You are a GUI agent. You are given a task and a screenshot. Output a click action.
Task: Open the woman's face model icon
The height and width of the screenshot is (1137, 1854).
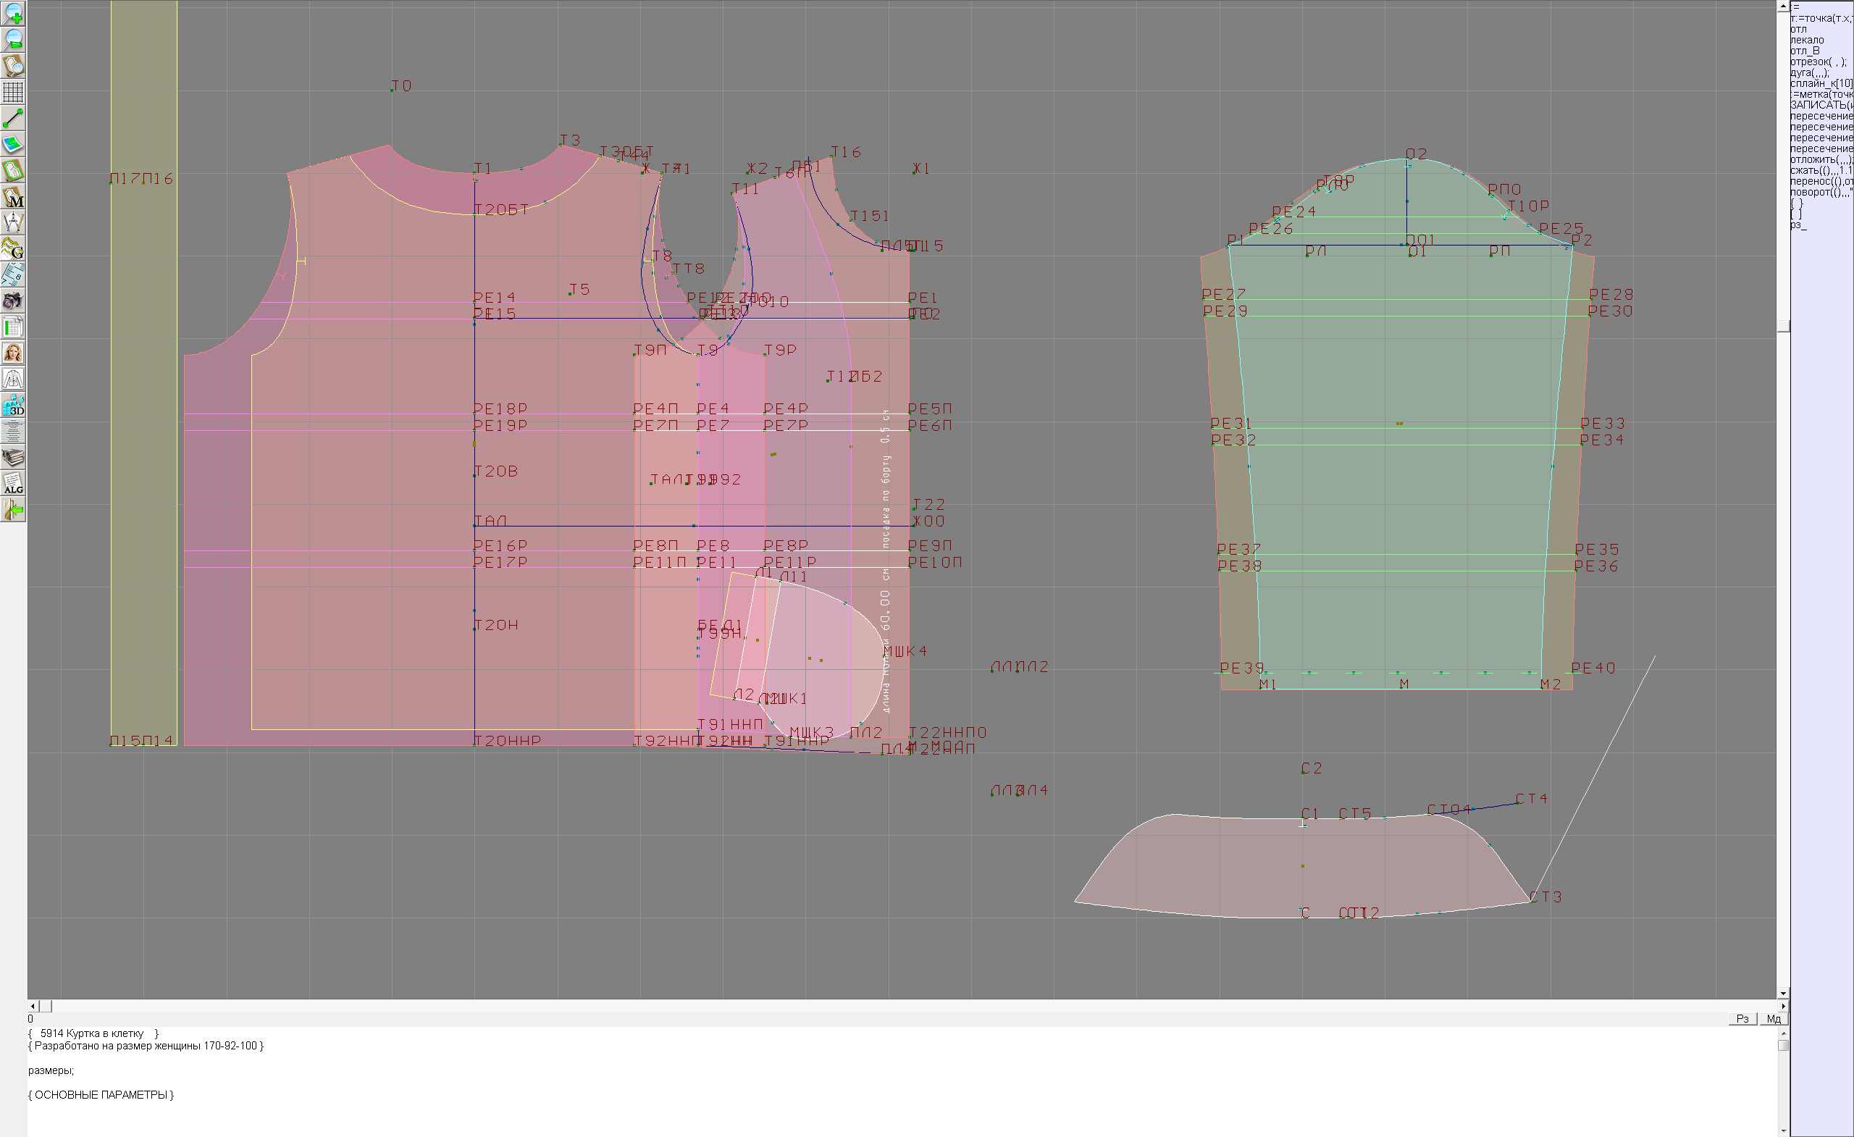[13, 353]
